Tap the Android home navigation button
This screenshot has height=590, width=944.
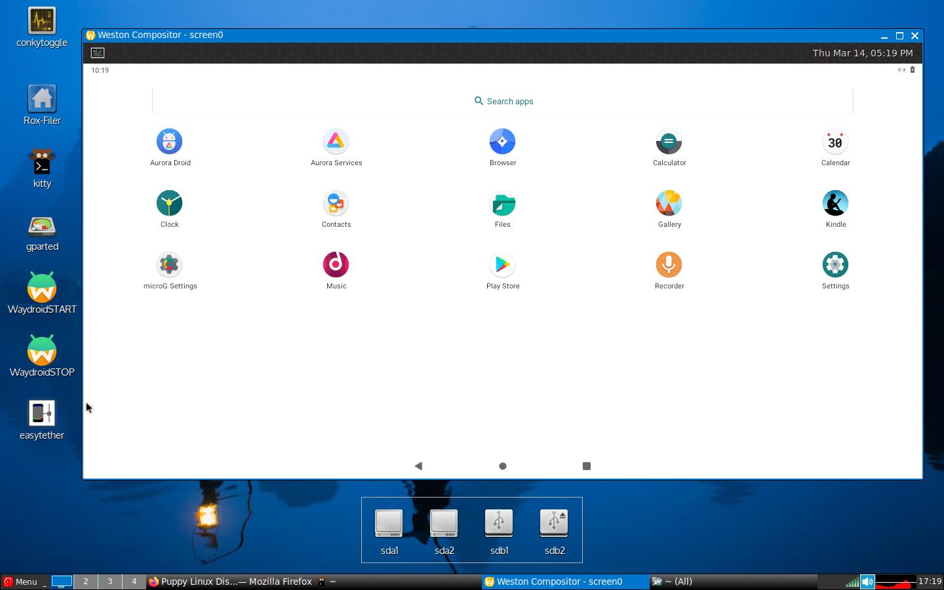[x=503, y=466]
